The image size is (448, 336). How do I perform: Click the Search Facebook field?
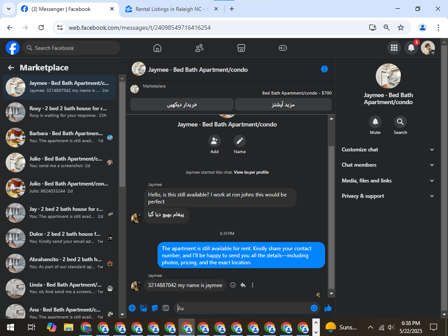71,48
